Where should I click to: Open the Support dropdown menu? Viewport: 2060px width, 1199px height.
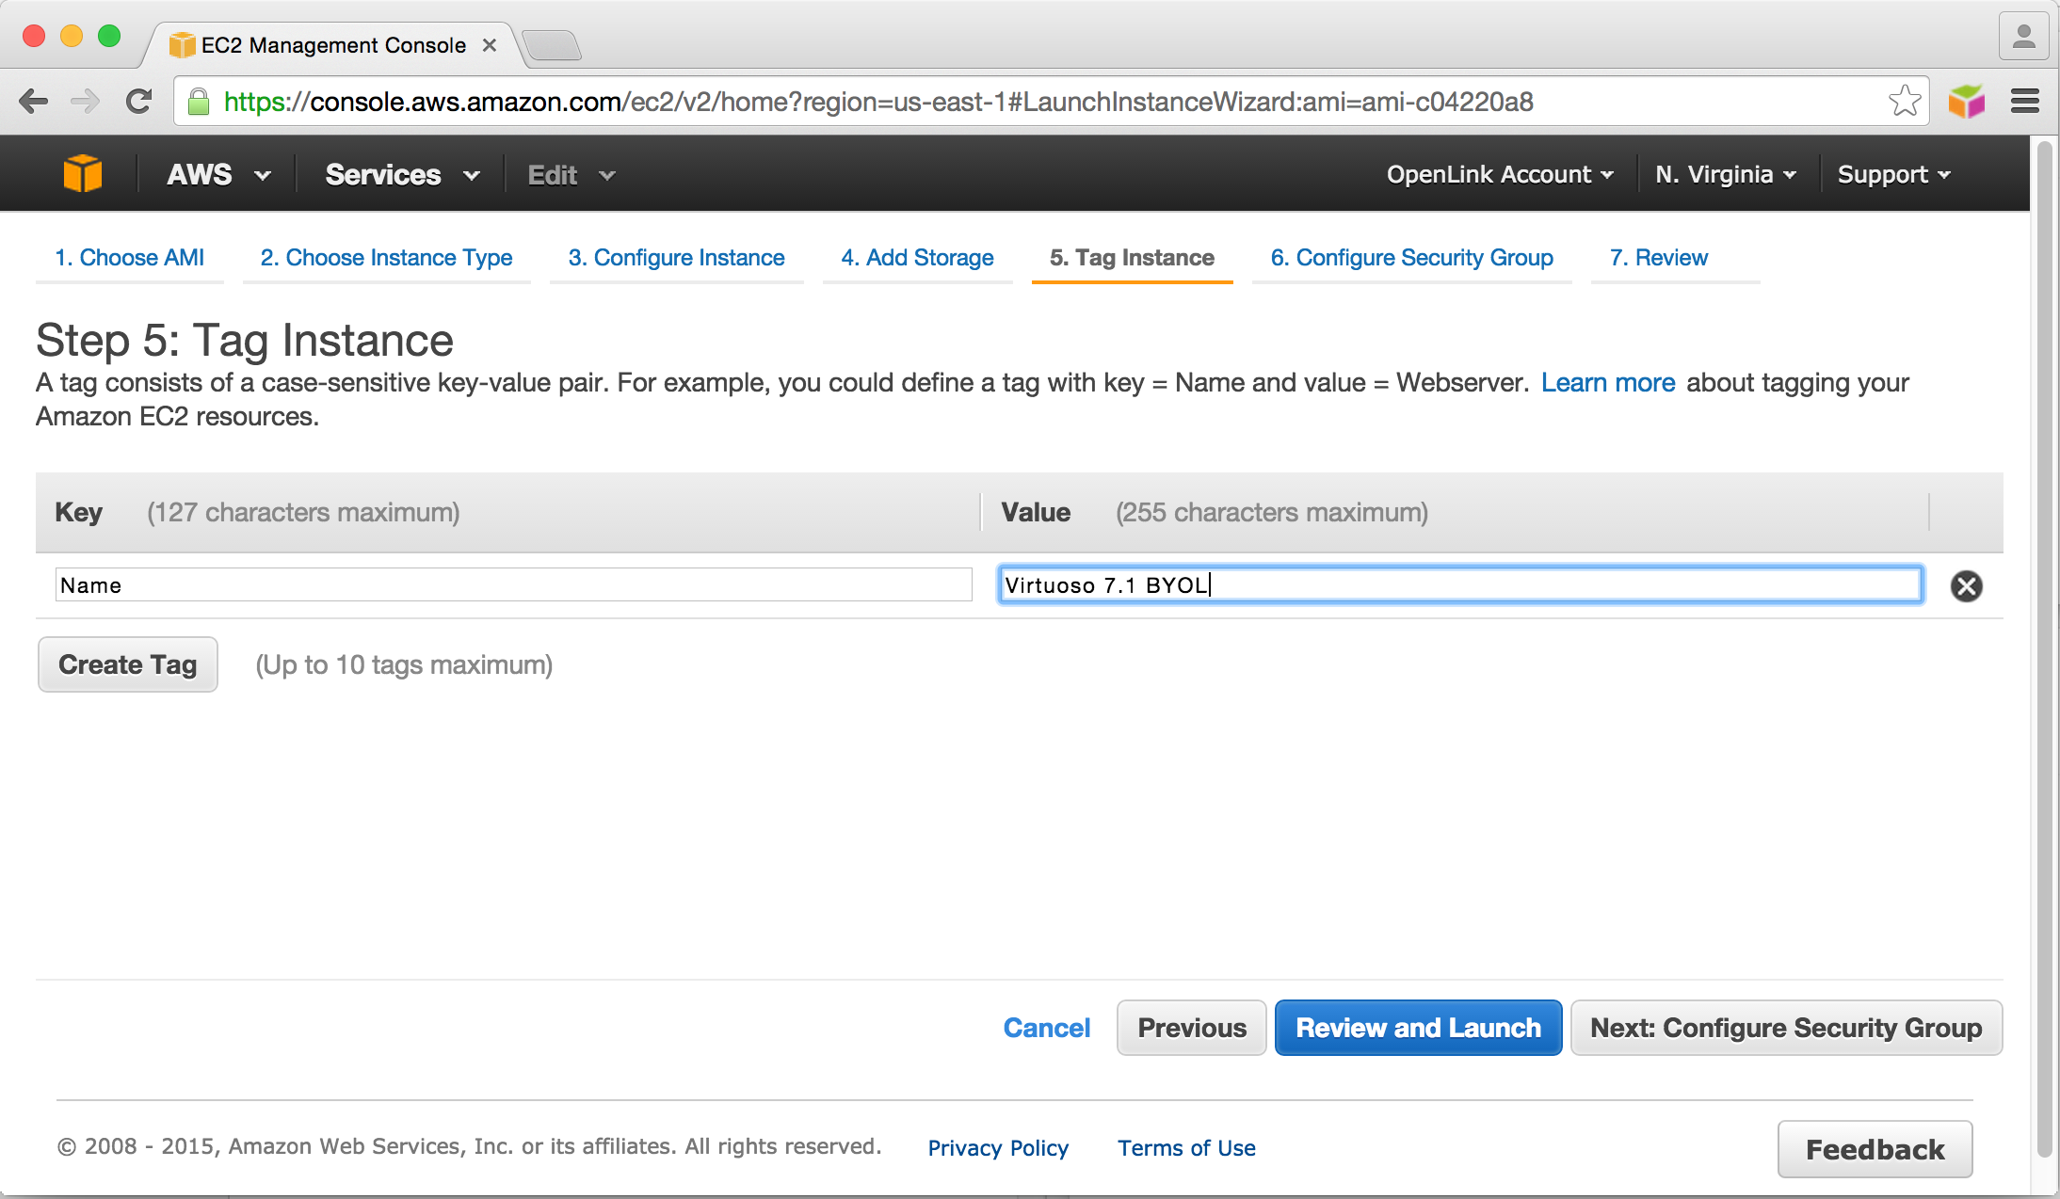pyautogui.click(x=1892, y=175)
